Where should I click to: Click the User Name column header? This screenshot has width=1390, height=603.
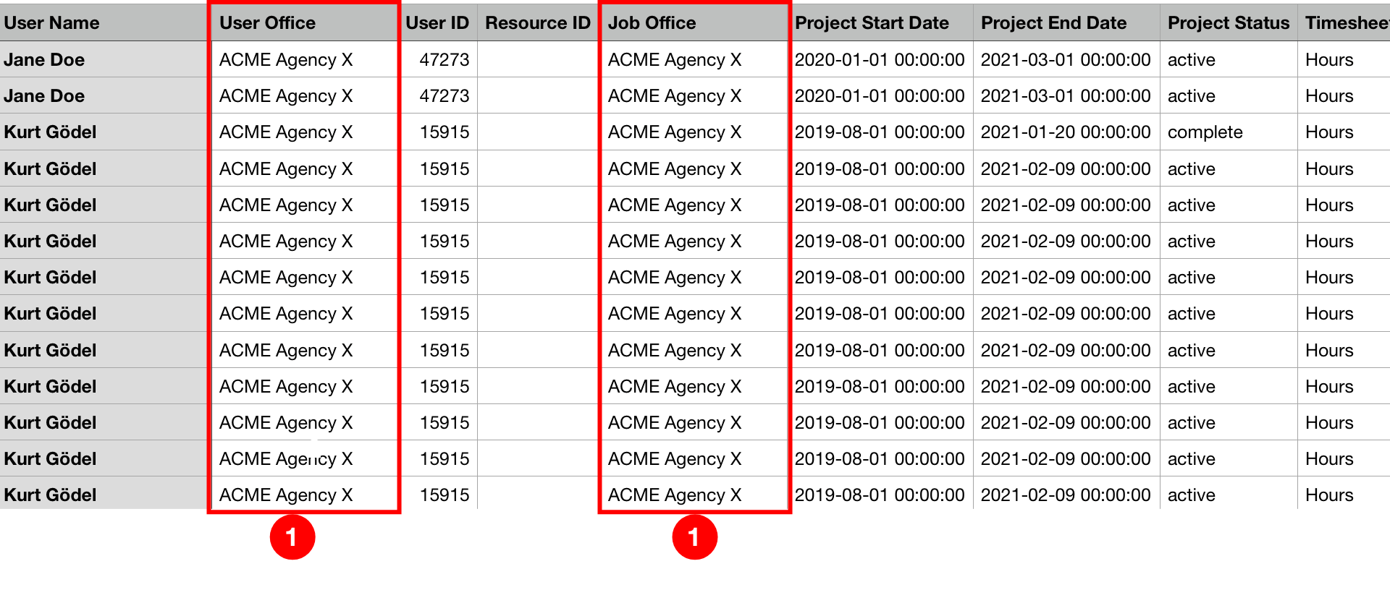tap(104, 22)
